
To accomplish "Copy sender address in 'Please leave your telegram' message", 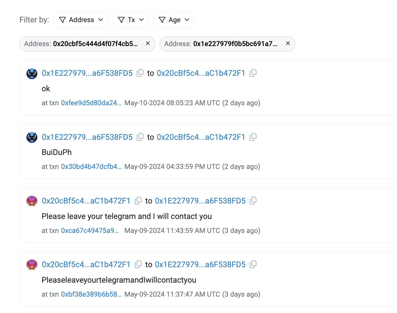I will click(138, 201).
